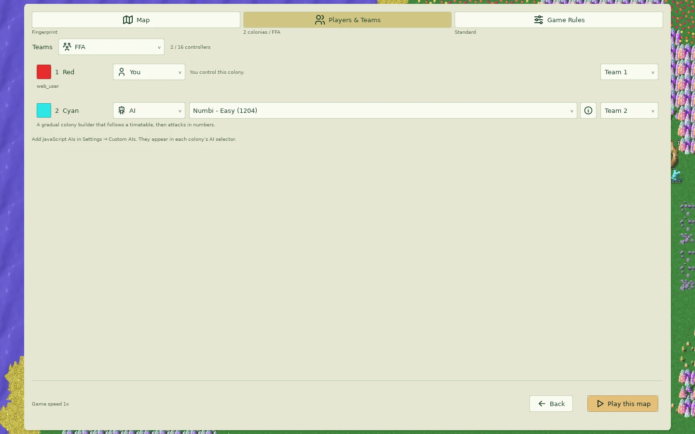Switch to Players & Teams tab

pyautogui.click(x=347, y=20)
